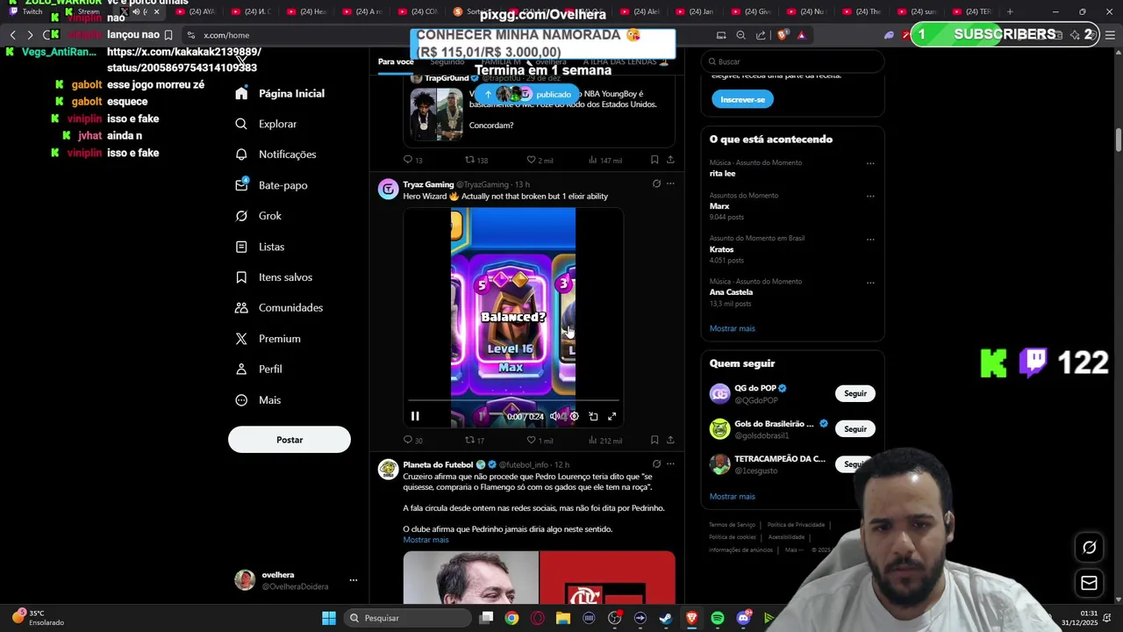Show more suggestions under Quem seguir
This screenshot has width=1123, height=632.
(733, 497)
